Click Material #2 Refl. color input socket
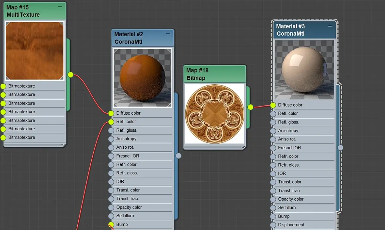Image resolution: width=385 pixels, height=230 pixels. click(111, 122)
